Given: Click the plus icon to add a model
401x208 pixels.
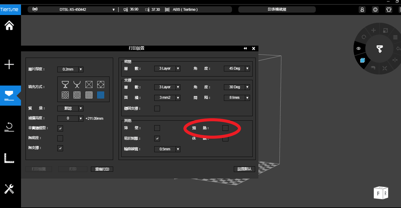Looking at the screenshot, I should pos(9,64).
